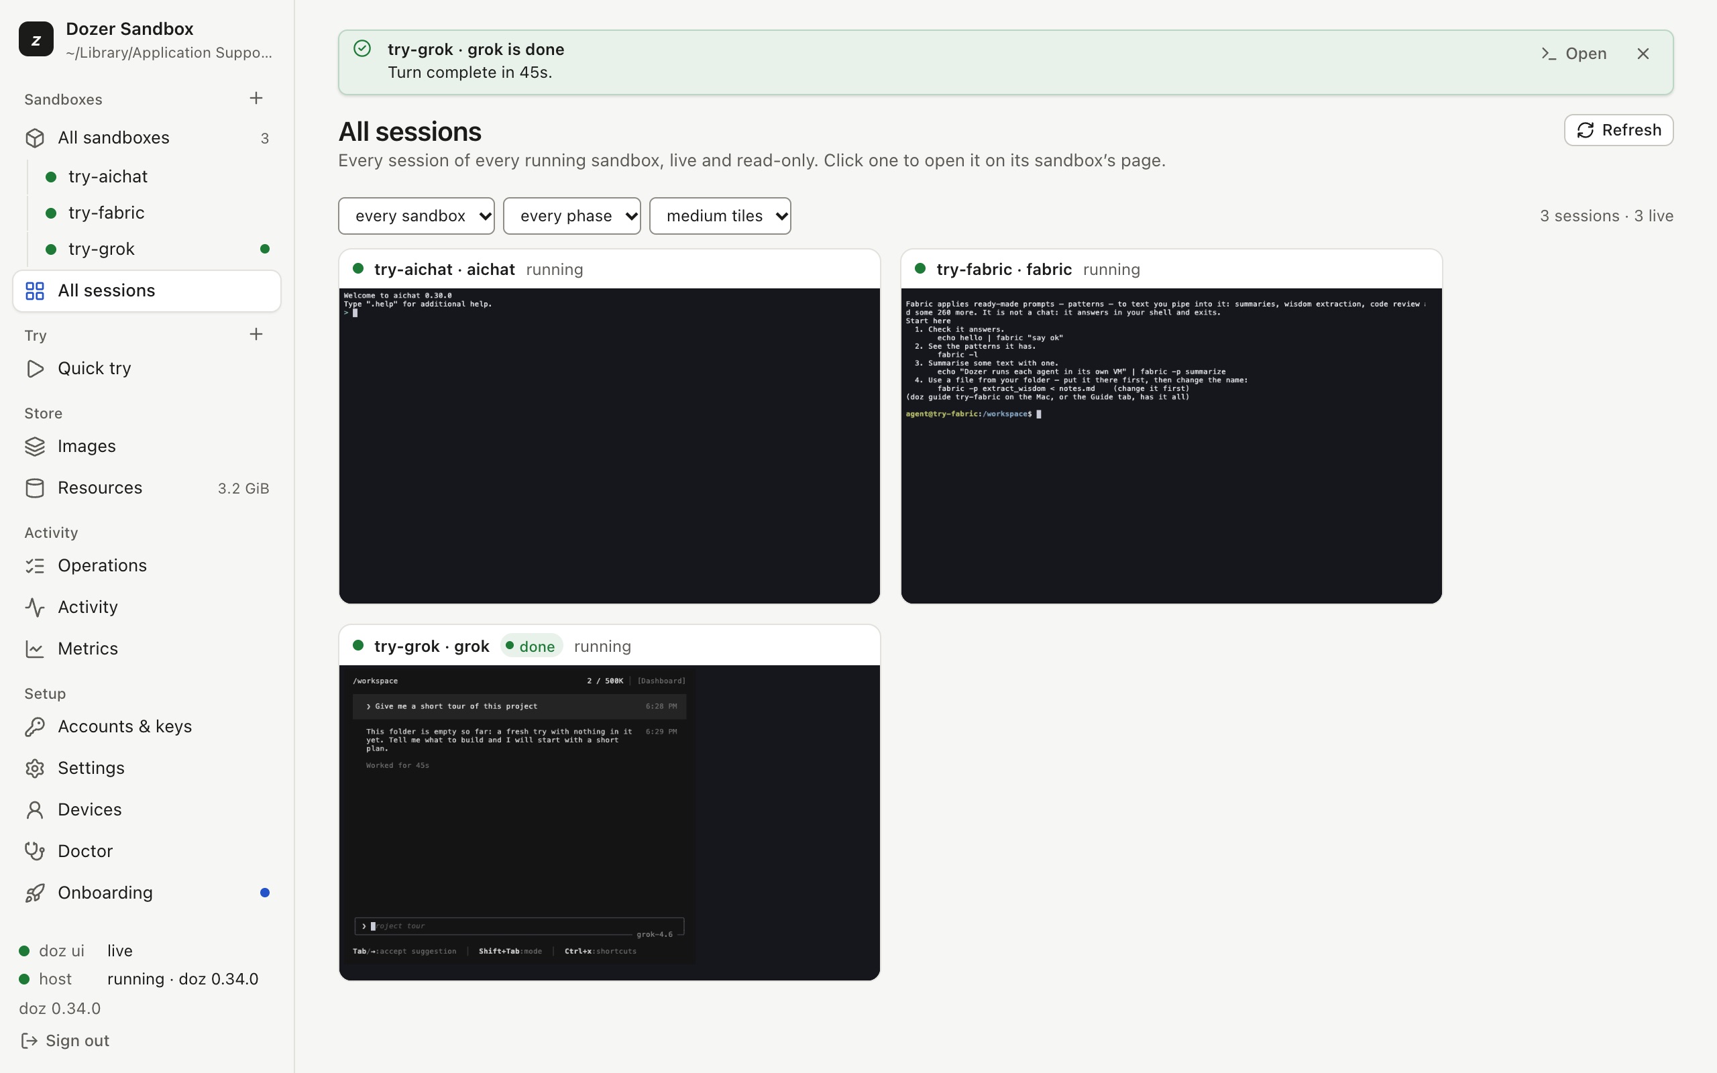Screen dimensions: 1717x1073
Task: Click the Images layers icon
Action: [x=35, y=447]
